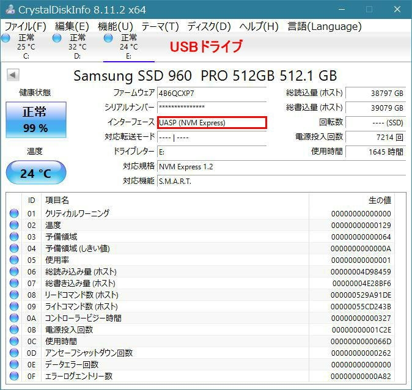412x390 pixels.
Task: Open the ヘルプ(H) menu
Action: 259,26
